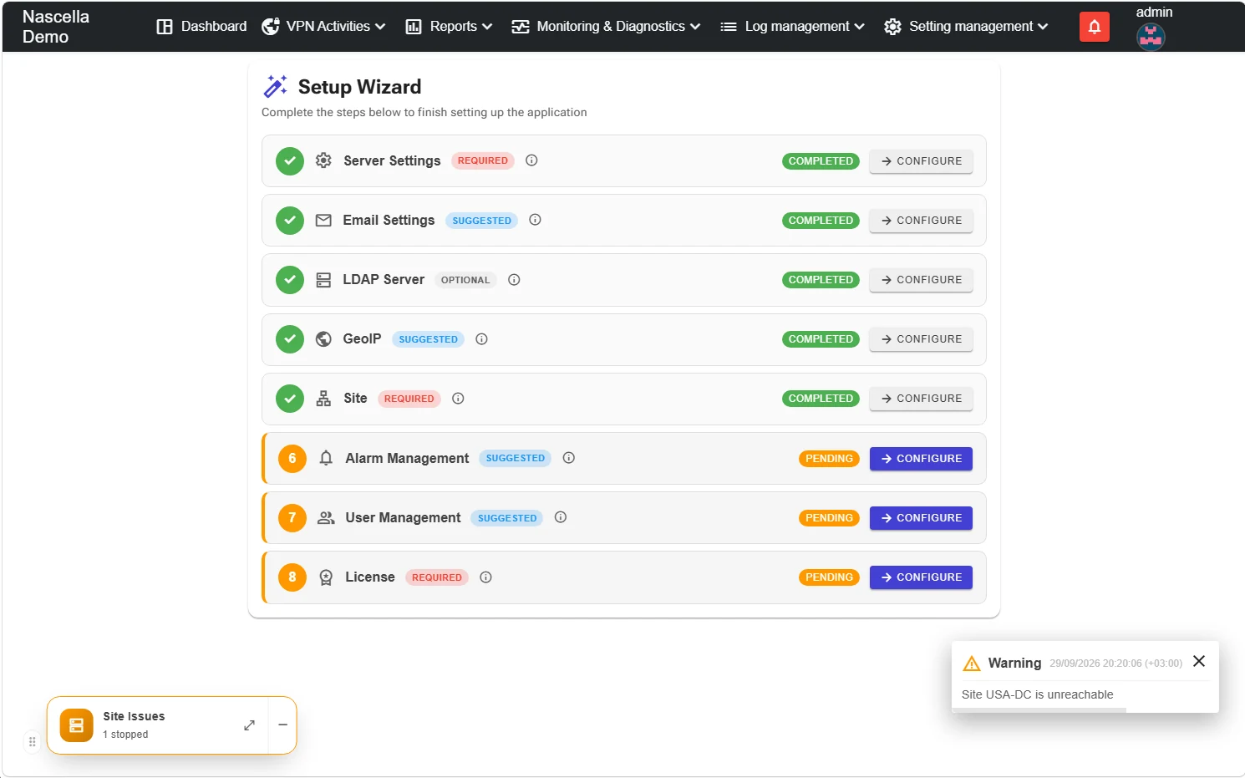The width and height of the screenshot is (1245, 778).
Task: Click info icon beside User Management
Action: pos(561,517)
